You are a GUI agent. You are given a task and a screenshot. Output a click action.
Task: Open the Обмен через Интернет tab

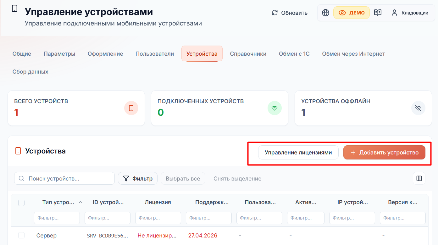coord(353,54)
